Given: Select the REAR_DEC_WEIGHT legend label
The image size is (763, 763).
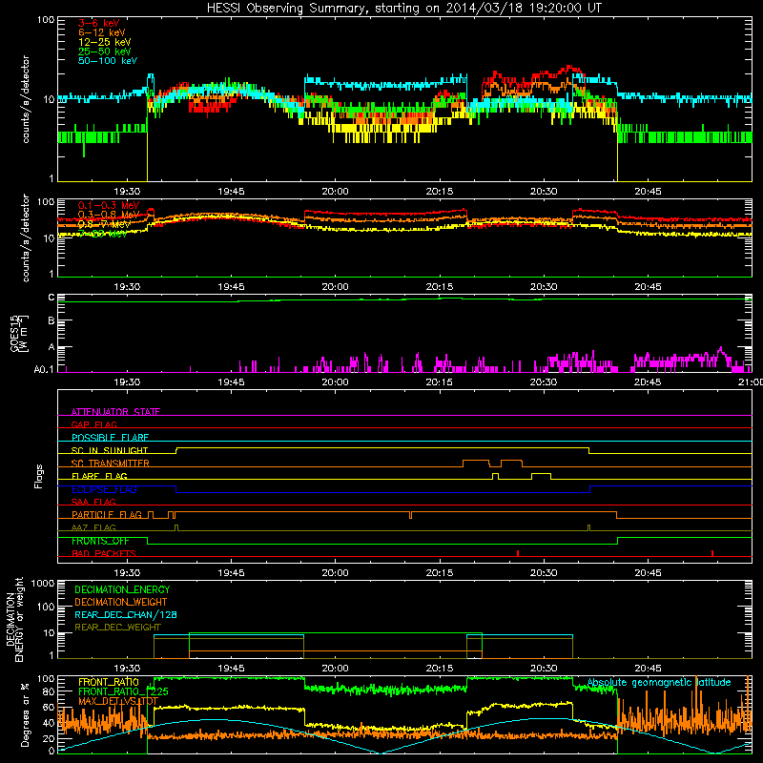Looking at the screenshot, I should pos(117,628).
